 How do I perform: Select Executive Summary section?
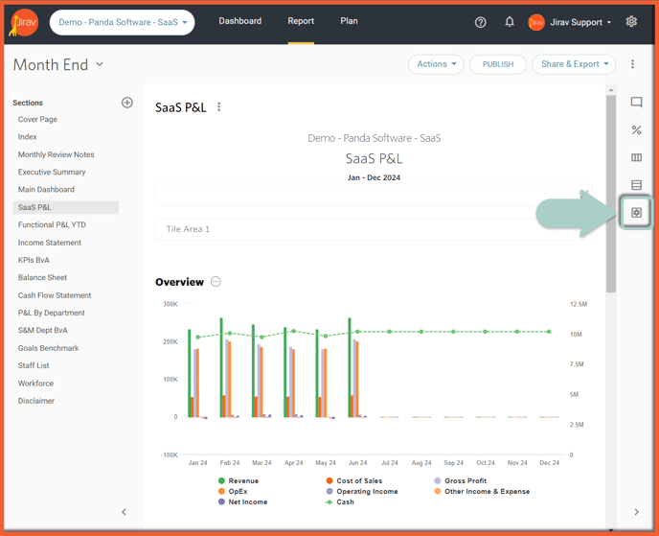click(52, 172)
